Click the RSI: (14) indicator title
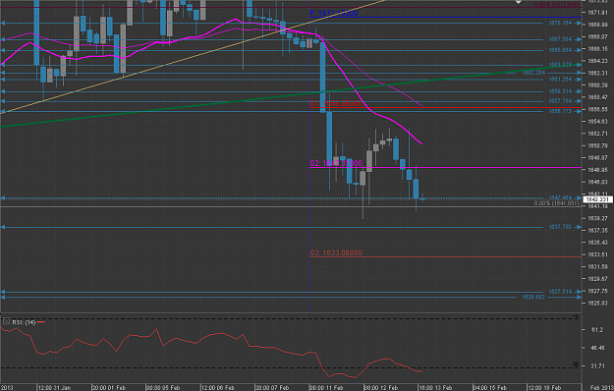This screenshot has width=614, height=391. (x=24, y=322)
